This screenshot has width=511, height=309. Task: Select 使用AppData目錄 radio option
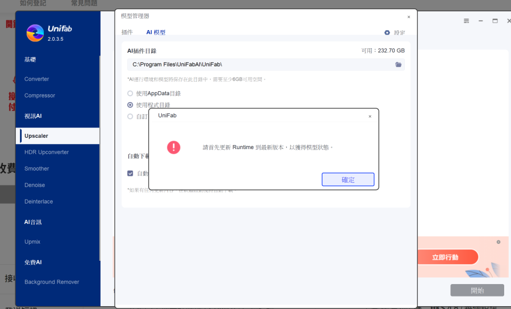click(x=130, y=94)
